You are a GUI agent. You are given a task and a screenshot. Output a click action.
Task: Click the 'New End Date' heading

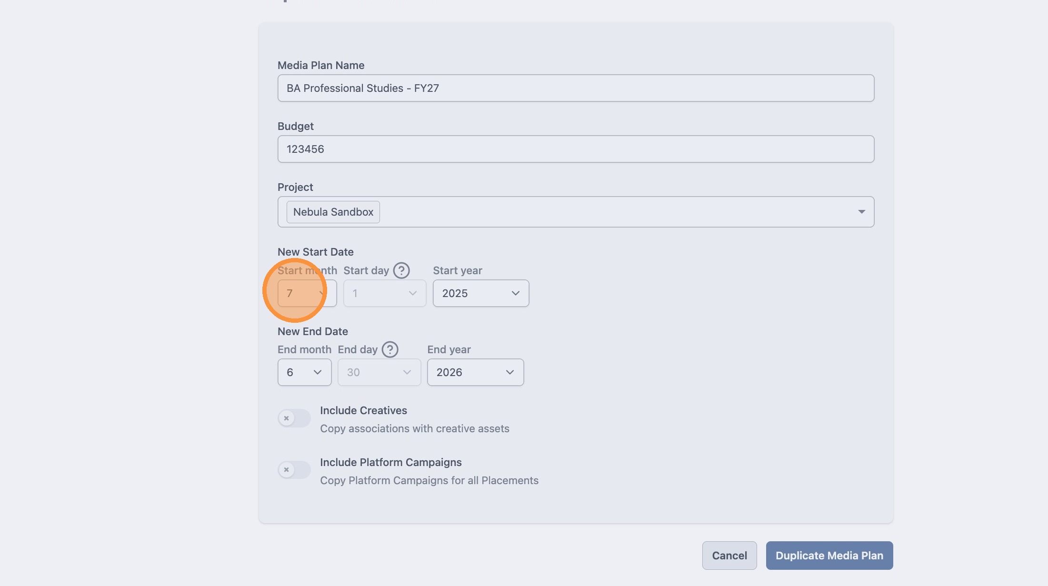tap(313, 331)
